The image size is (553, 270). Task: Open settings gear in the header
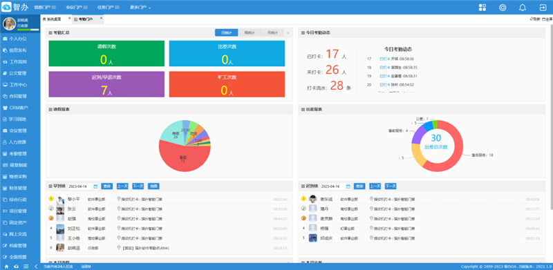(503, 8)
